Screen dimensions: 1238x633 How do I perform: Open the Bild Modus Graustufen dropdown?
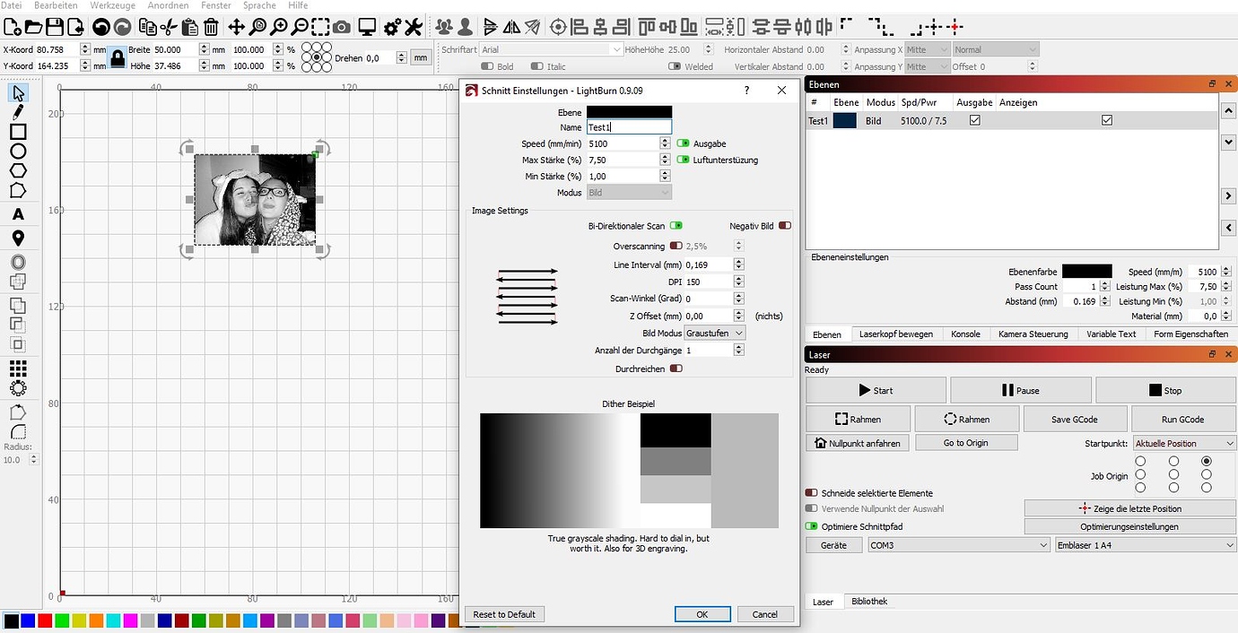(x=713, y=333)
